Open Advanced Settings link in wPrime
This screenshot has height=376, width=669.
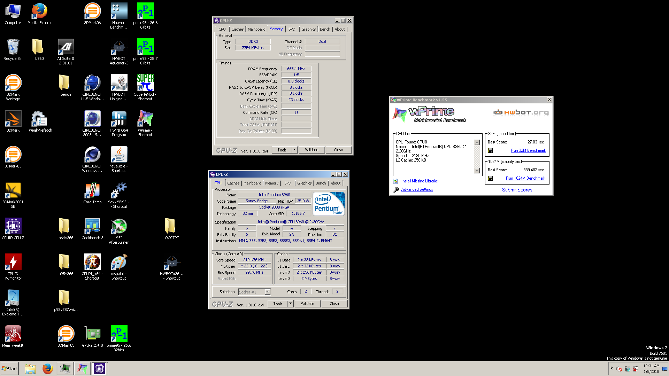tap(417, 189)
